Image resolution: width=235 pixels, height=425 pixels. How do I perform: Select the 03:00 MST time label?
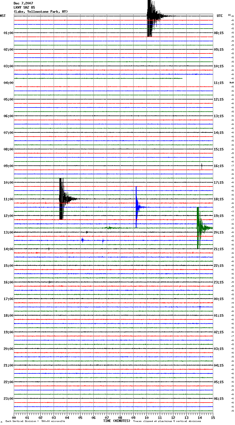tap(9, 66)
